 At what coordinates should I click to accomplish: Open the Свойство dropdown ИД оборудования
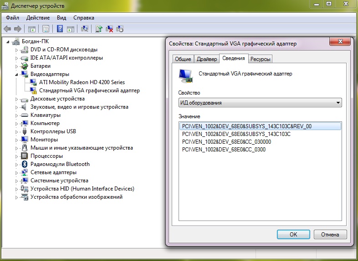(x=260, y=103)
